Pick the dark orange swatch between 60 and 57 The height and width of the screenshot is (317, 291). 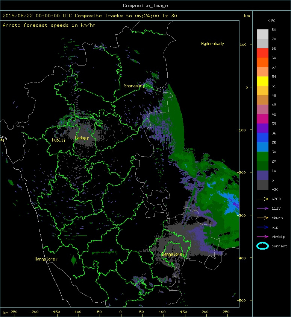tap(262, 62)
